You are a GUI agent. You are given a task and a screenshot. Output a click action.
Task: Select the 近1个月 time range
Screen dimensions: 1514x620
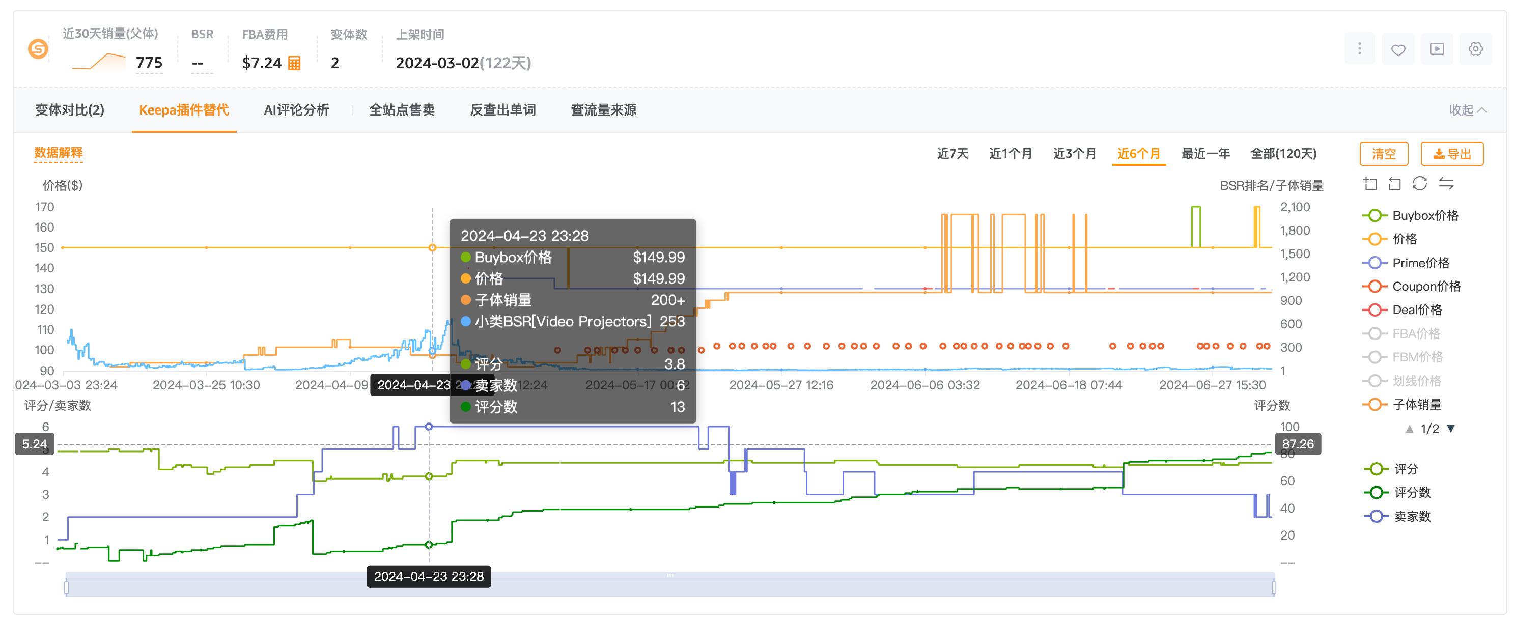1011,153
